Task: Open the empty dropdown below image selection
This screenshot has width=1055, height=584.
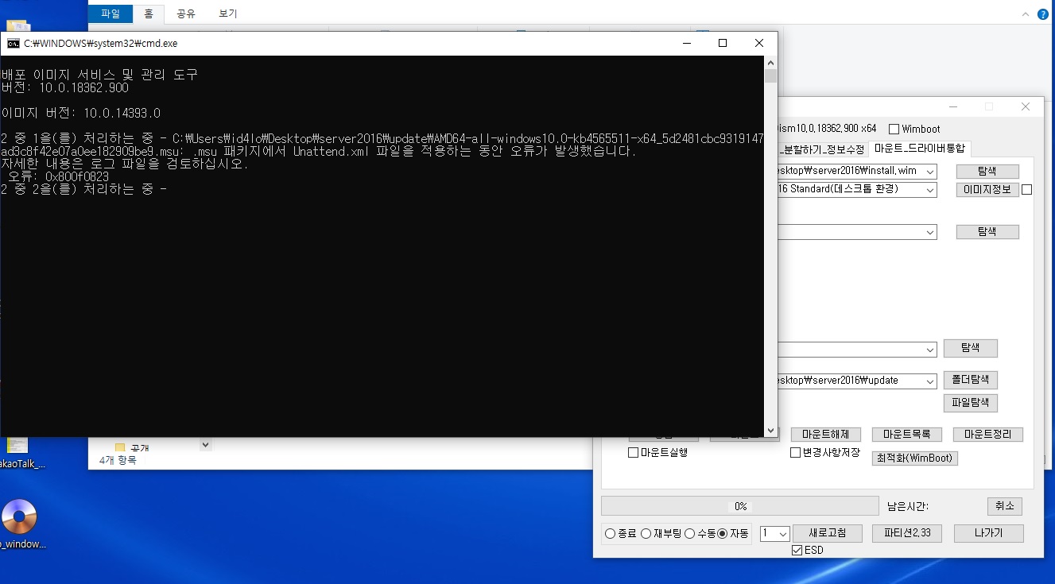Action: click(931, 232)
